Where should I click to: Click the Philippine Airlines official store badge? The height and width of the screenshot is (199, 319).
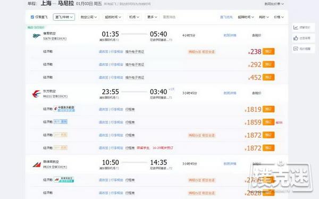click(x=64, y=180)
